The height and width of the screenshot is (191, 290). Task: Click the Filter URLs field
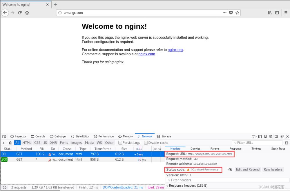point(257,143)
